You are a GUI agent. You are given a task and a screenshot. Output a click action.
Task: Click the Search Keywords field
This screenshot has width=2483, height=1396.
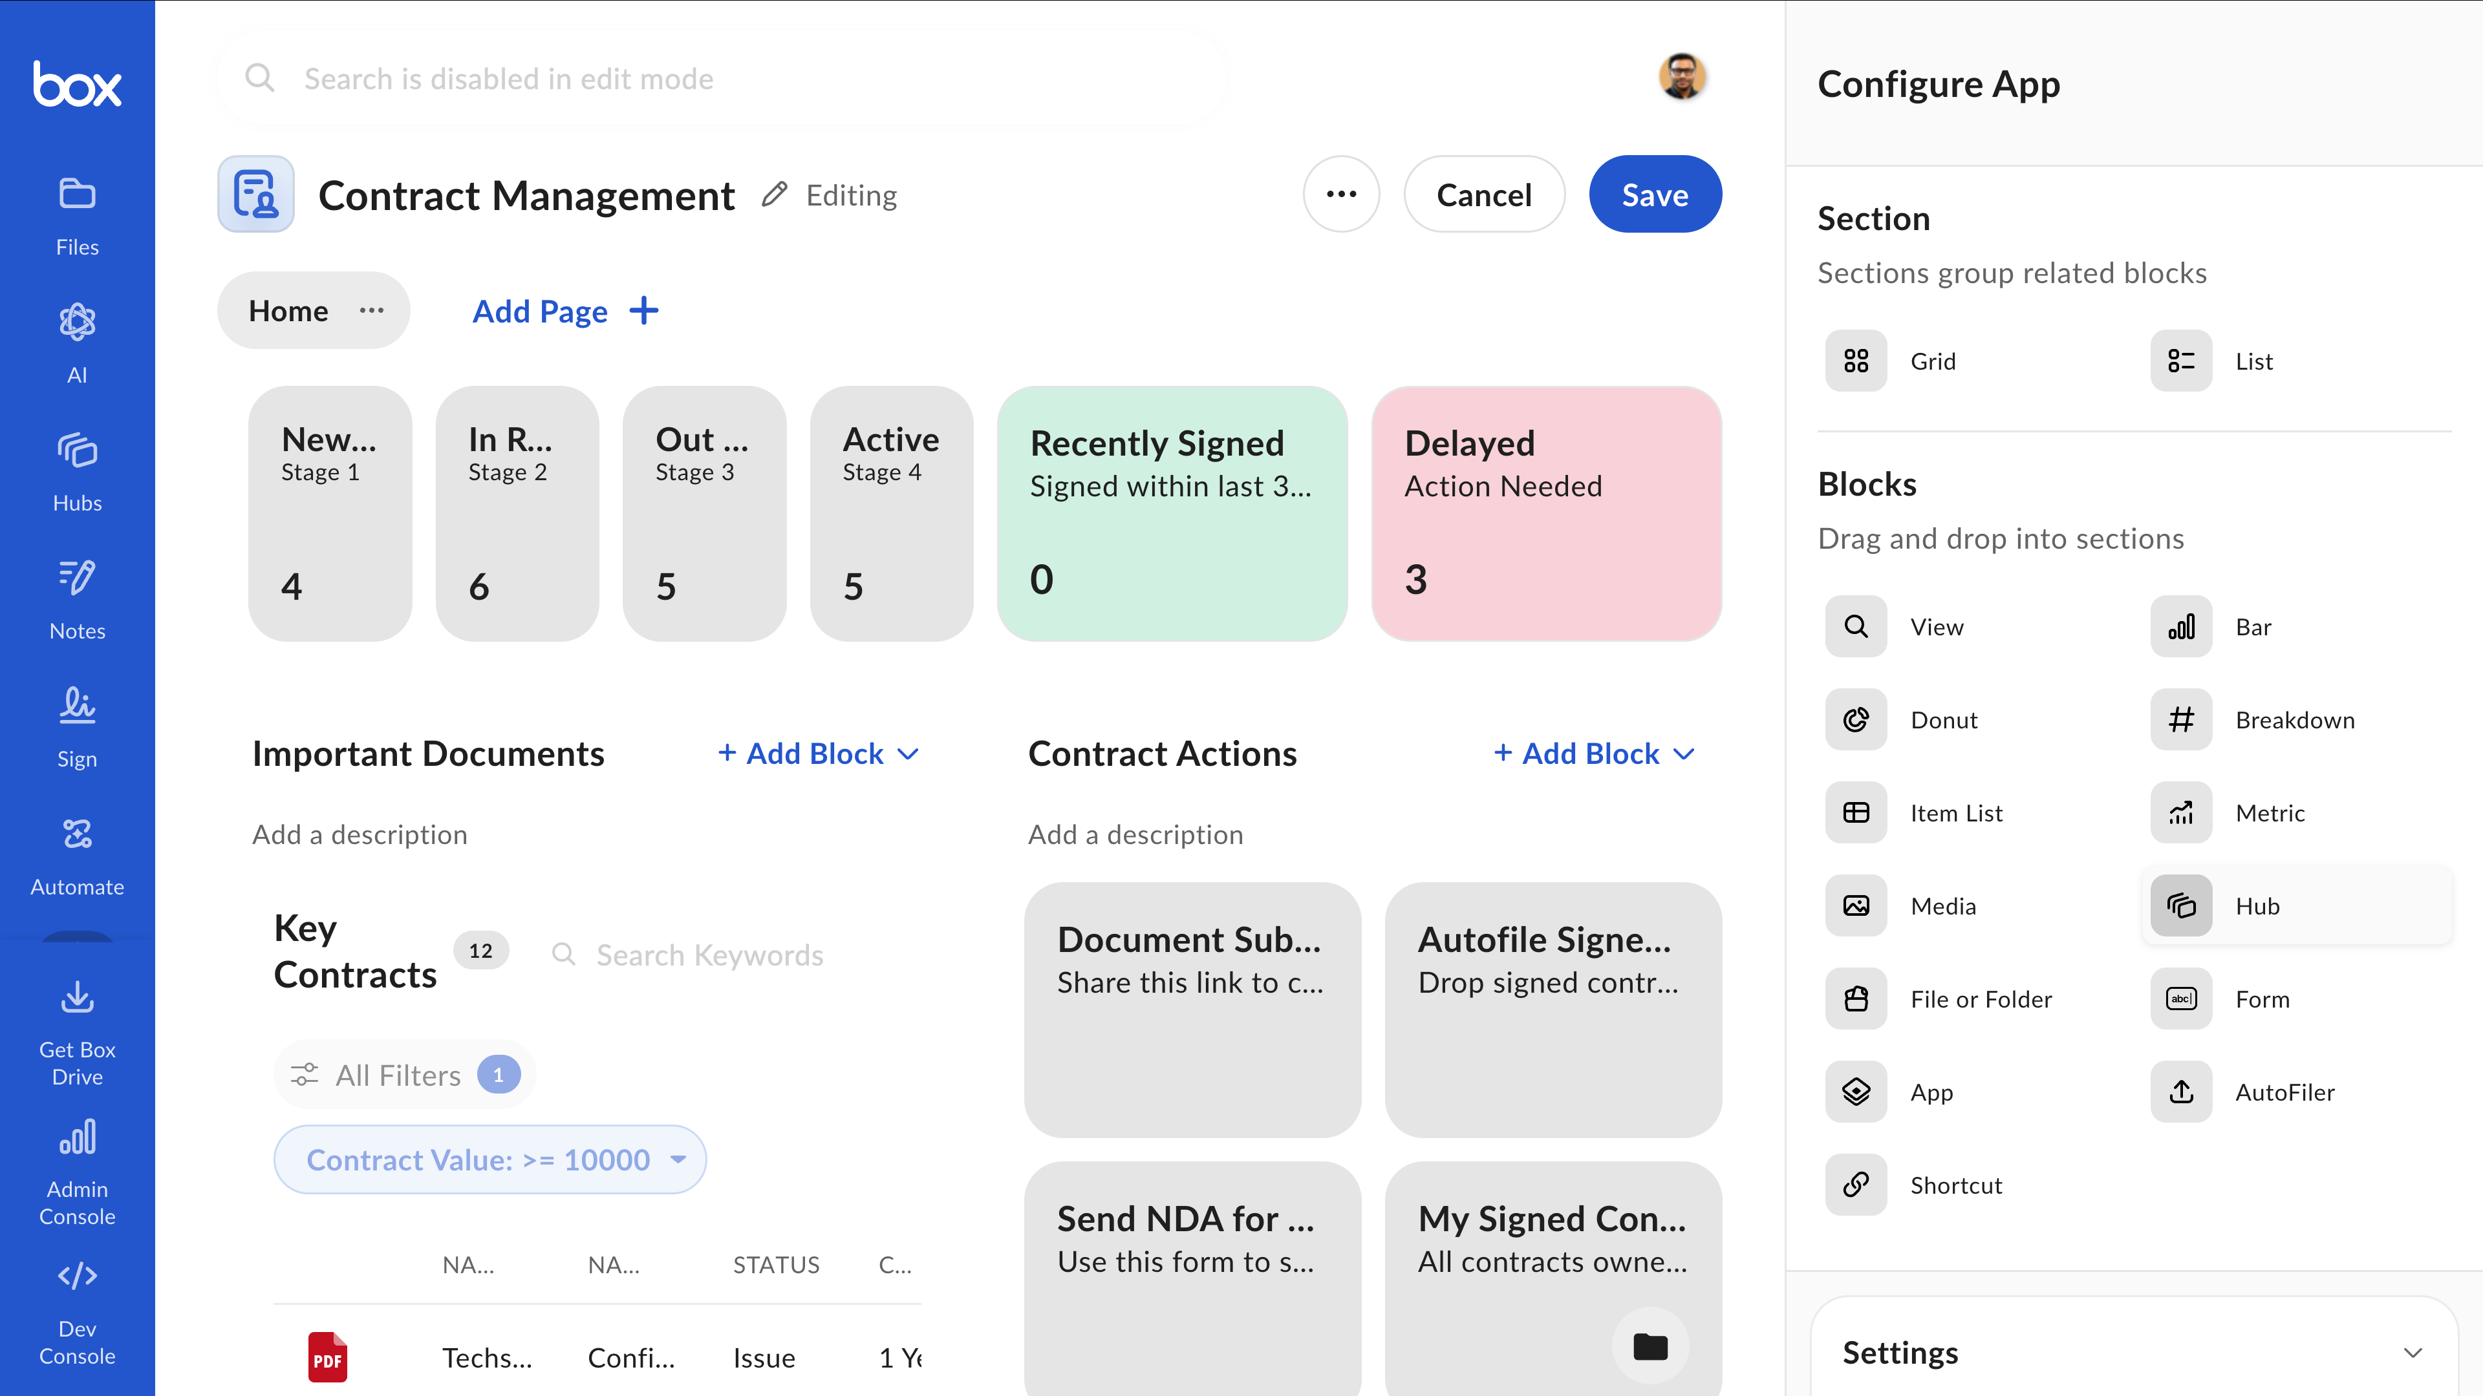point(709,955)
